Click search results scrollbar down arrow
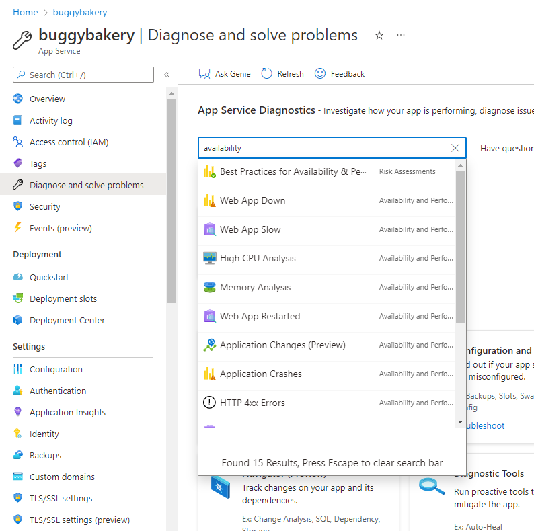Screen dimensions: 534x531 click(x=460, y=422)
